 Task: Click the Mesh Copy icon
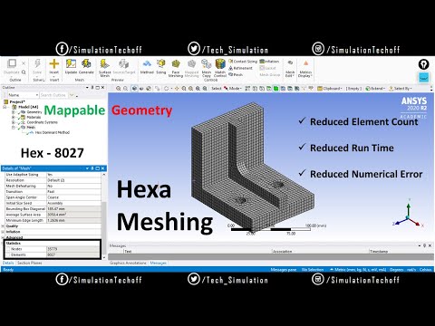(x=207, y=64)
